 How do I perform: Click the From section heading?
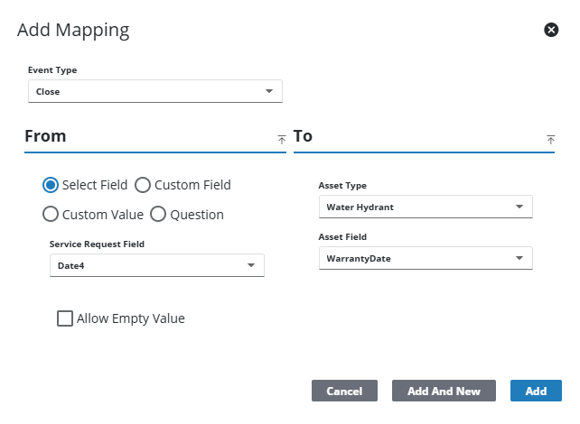point(45,136)
